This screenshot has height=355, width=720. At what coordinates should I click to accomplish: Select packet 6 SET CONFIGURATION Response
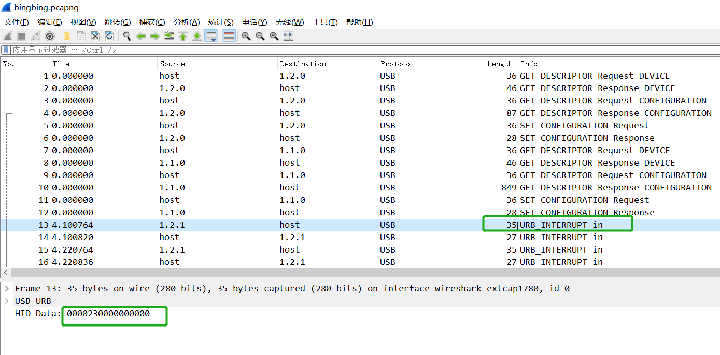pyautogui.click(x=360, y=138)
